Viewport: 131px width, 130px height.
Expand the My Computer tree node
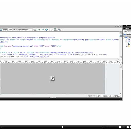[x=126, y=40]
